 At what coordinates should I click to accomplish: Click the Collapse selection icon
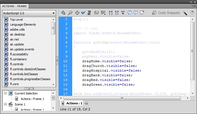click(x=117, y=13)
